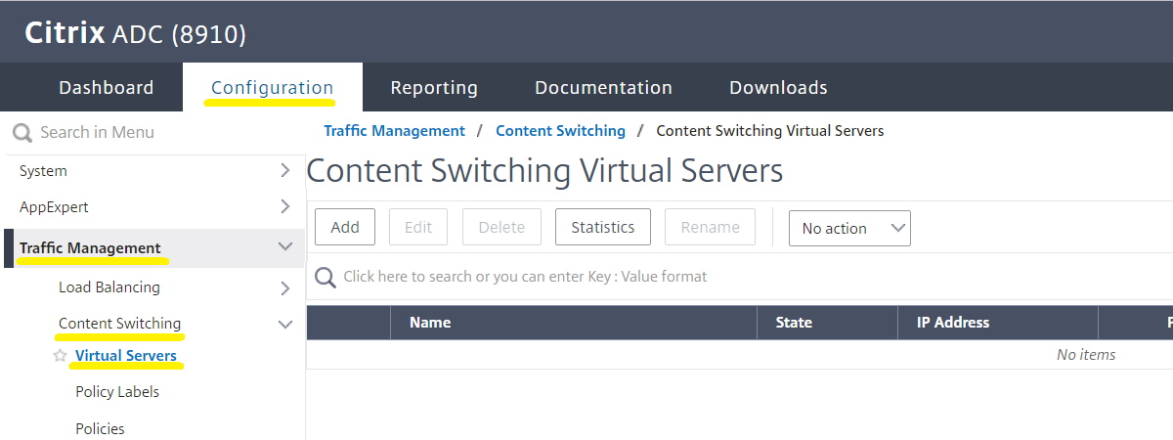1173x440 pixels.
Task: Click the Content Switching Virtual Servers breadcrumb text
Action: pos(770,130)
